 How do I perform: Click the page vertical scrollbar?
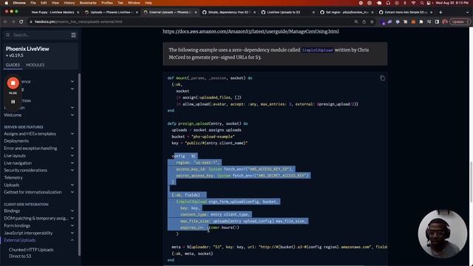coord(472,182)
